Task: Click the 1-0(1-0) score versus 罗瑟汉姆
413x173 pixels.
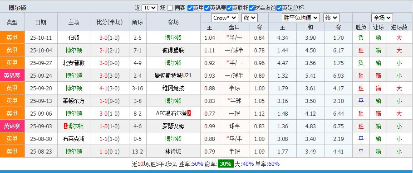Action: tap(109, 126)
